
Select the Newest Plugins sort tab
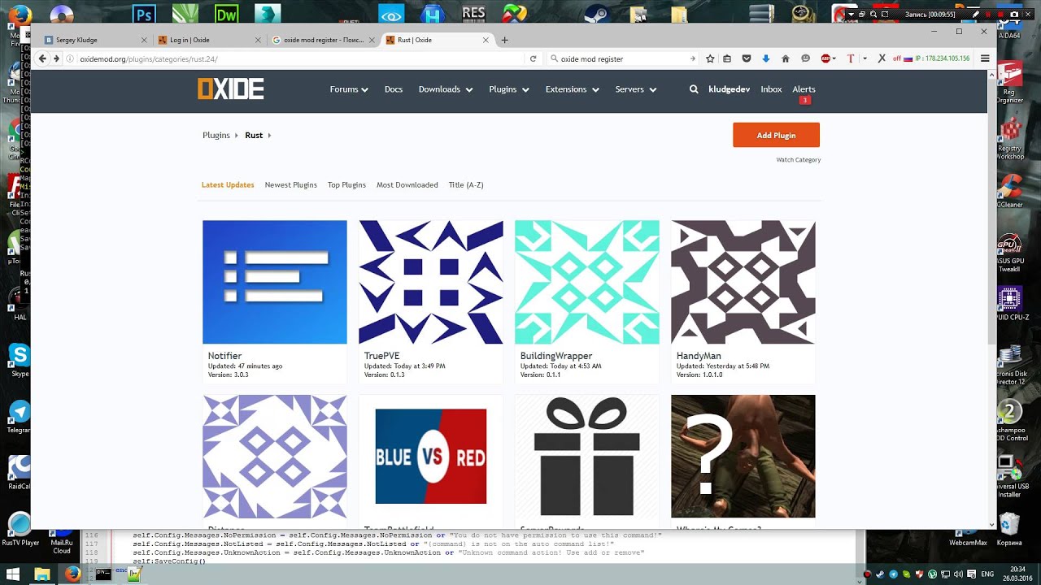coord(290,184)
